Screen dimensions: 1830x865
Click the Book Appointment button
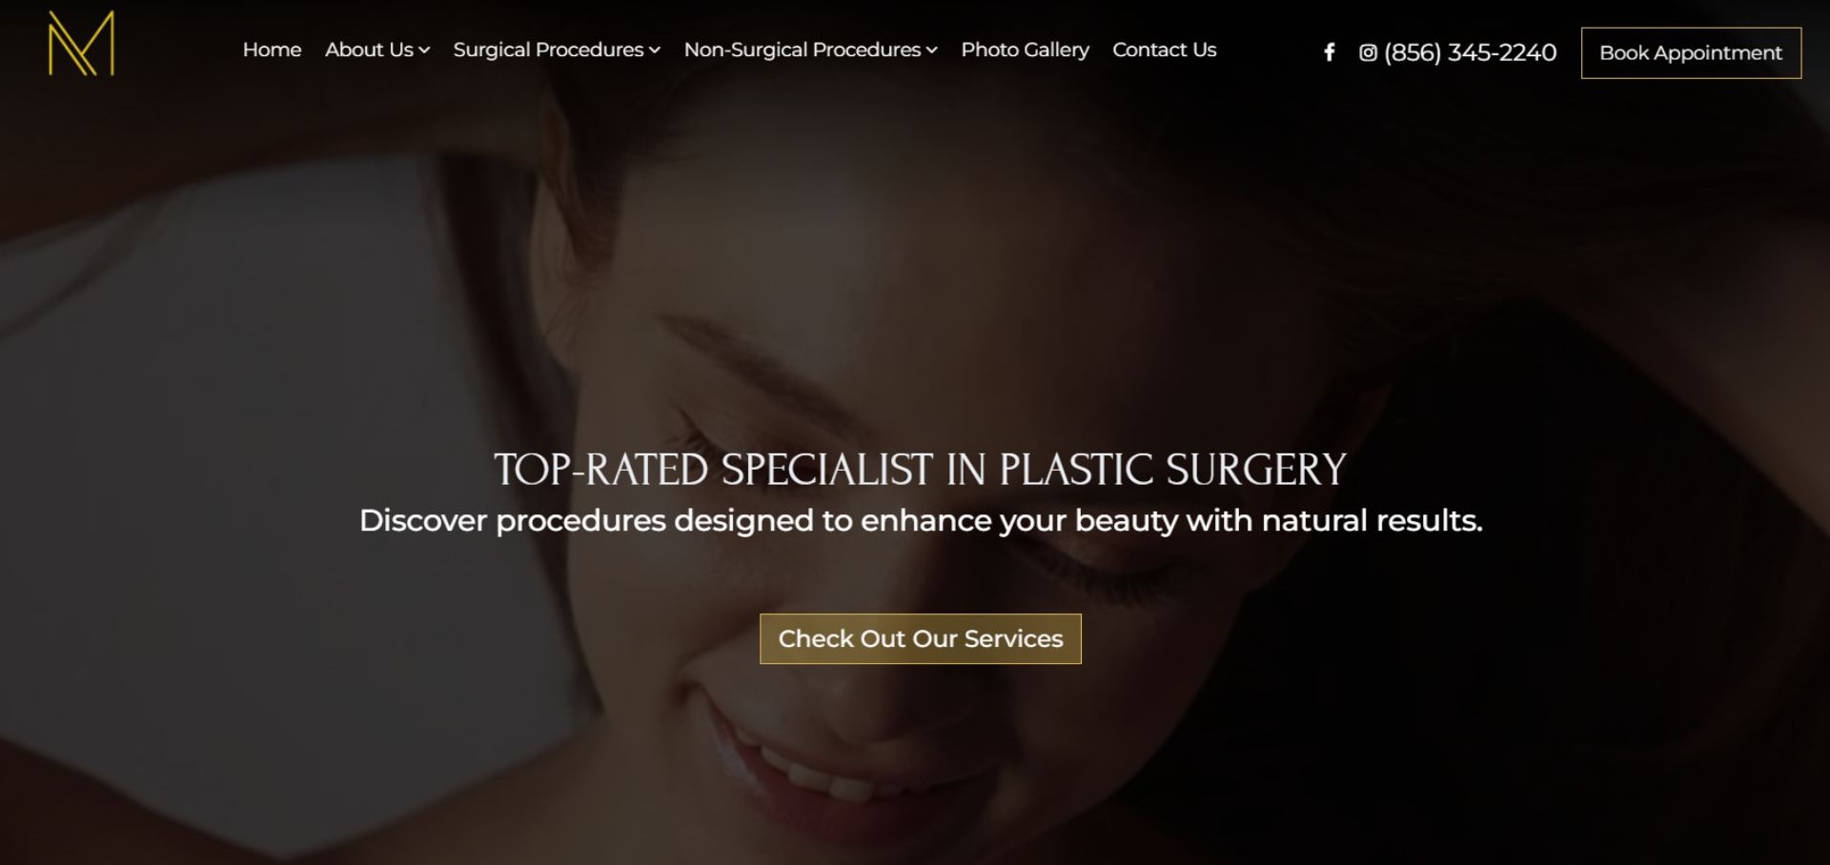point(1691,52)
